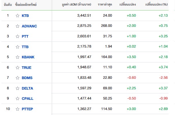Click the star icon beside BDMS

(17, 78)
